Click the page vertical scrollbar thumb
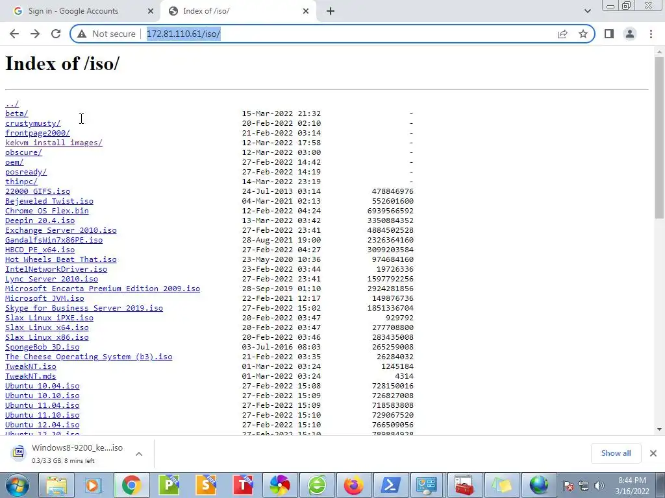Image resolution: width=665 pixels, height=498 pixels. click(x=659, y=138)
